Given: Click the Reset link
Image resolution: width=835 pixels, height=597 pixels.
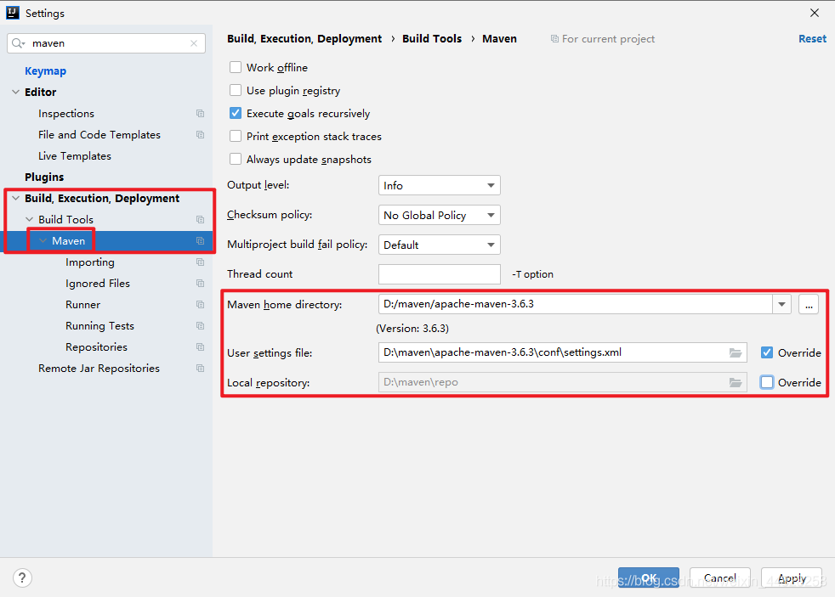Looking at the screenshot, I should (812, 39).
